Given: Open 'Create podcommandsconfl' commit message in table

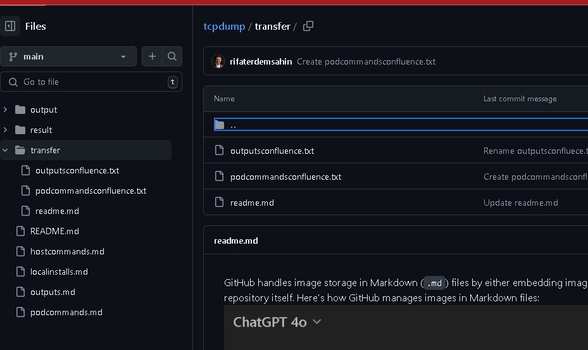Looking at the screenshot, I should point(535,177).
